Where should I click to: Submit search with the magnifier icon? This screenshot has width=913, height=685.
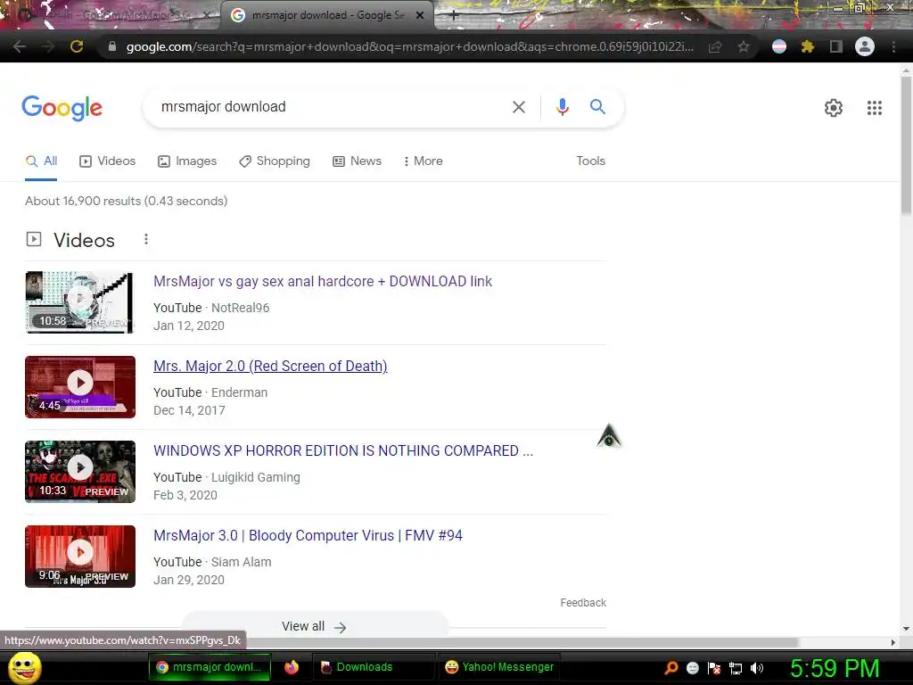coord(597,107)
